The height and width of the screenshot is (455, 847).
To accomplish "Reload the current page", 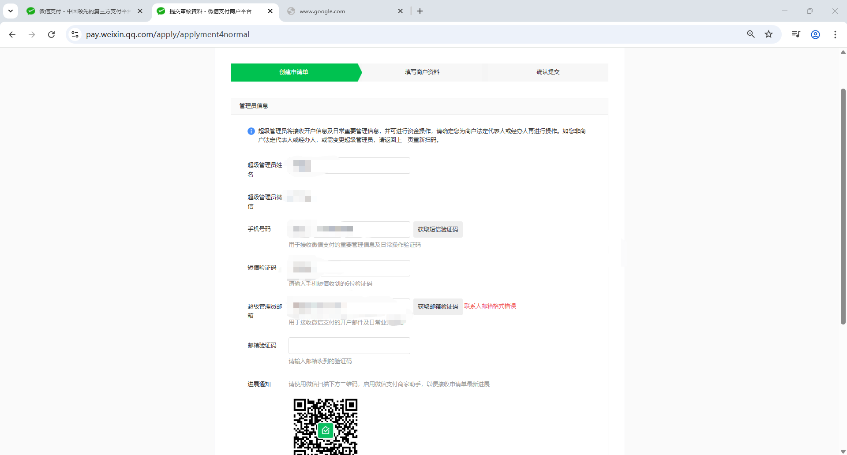I will (52, 34).
